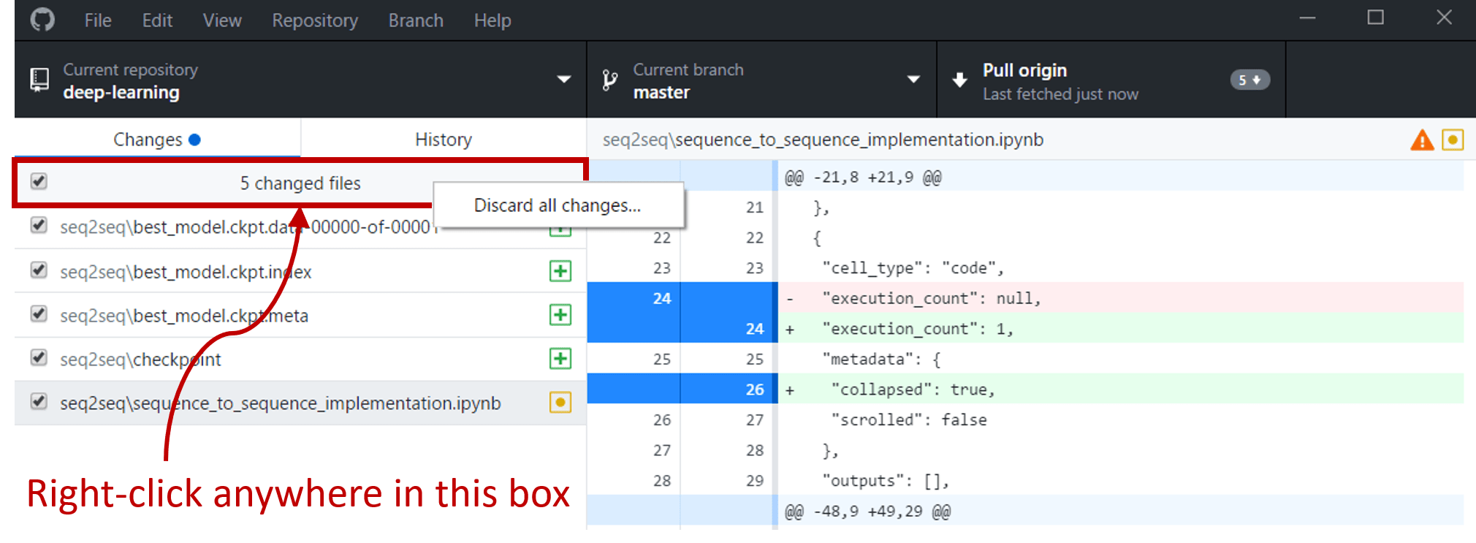Open the Branch menu
This screenshot has width=1476, height=543.
click(x=416, y=20)
